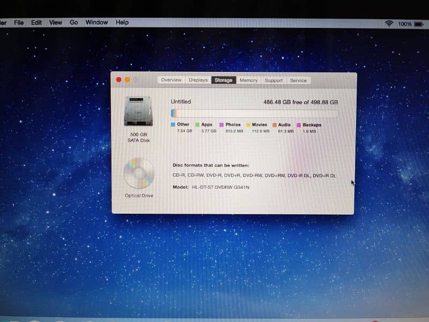This screenshot has width=429, height=322.
Task: Expand the View menu
Action: point(56,23)
